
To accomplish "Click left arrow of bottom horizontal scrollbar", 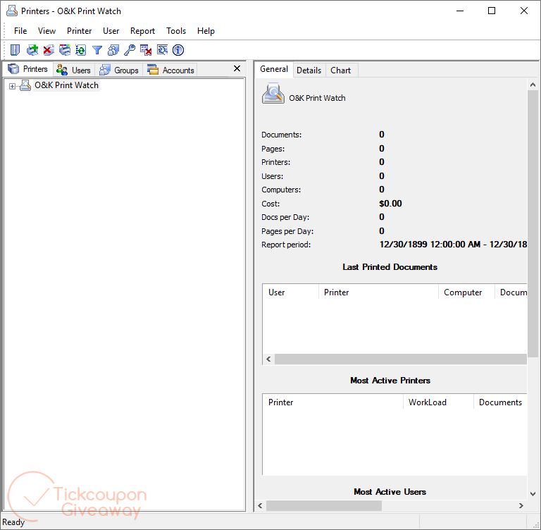I will coord(260,506).
